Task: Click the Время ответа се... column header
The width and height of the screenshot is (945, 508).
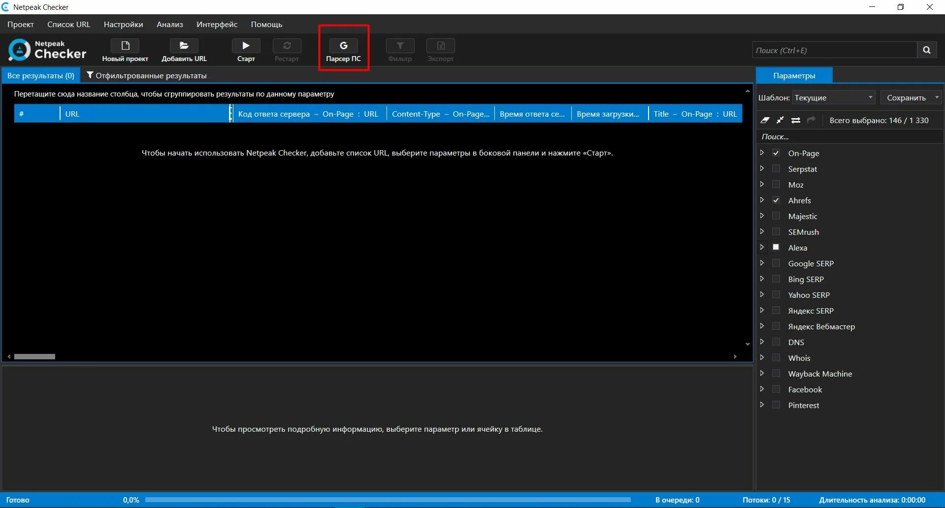Action: [532, 114]
